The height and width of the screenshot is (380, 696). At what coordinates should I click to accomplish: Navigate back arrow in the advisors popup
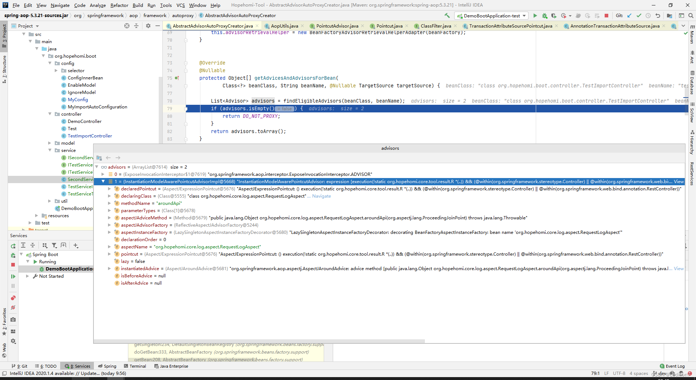(108, 158)
